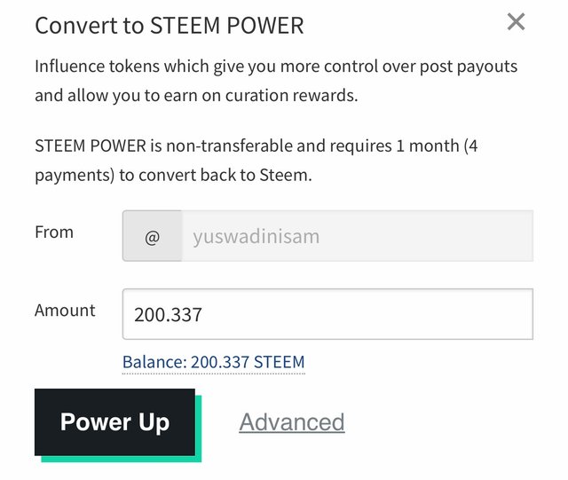Focus the Amount input field

(x=327, y=314)
